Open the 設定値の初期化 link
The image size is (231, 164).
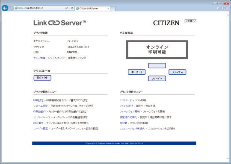(128, 117)
